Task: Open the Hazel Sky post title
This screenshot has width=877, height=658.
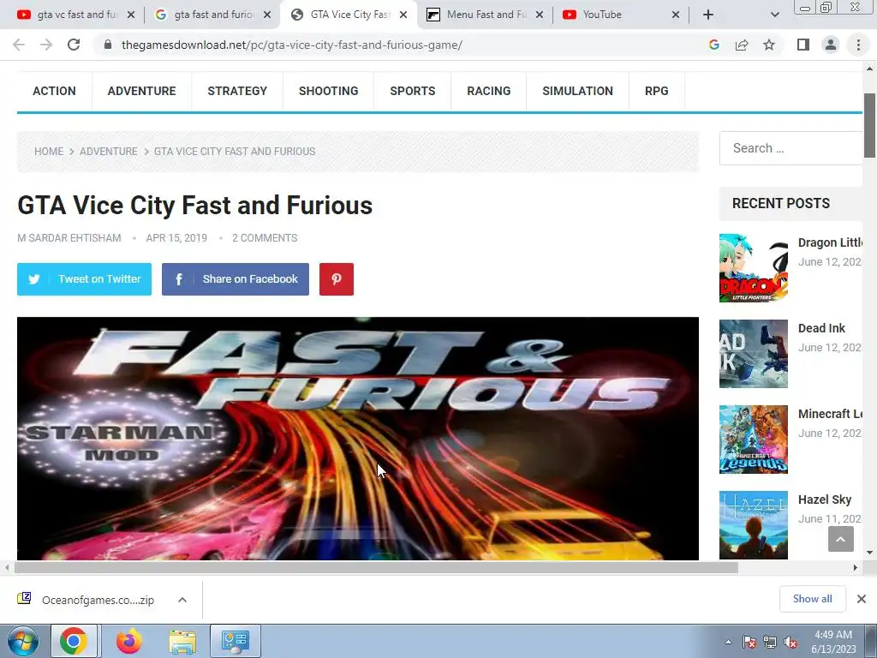Action: 825,499
